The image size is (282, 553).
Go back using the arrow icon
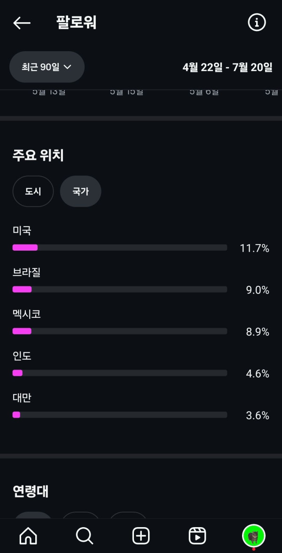tap(22, 23)
